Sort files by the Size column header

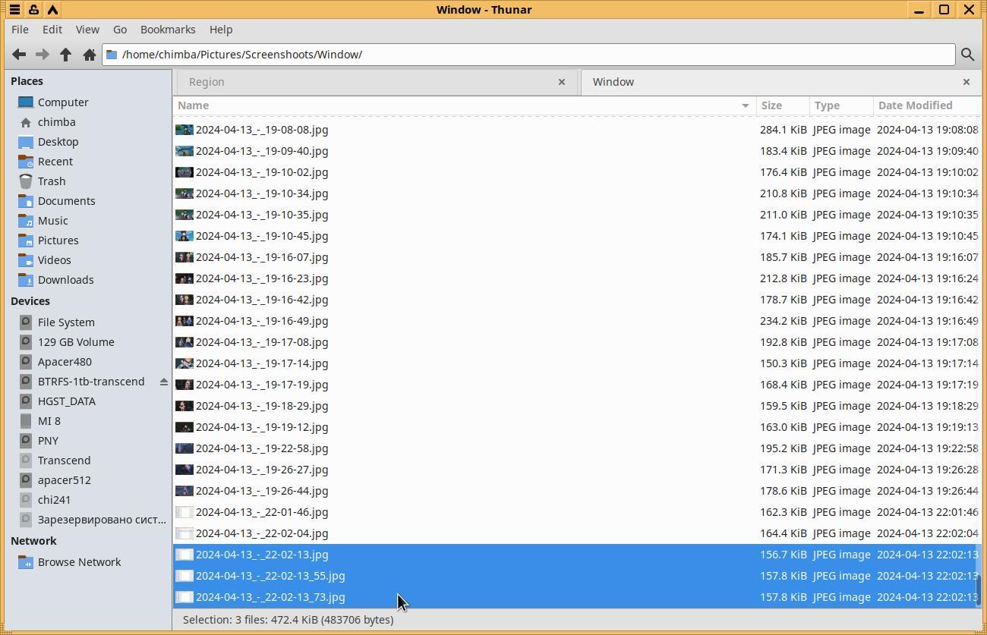click(x=783, y=105)
